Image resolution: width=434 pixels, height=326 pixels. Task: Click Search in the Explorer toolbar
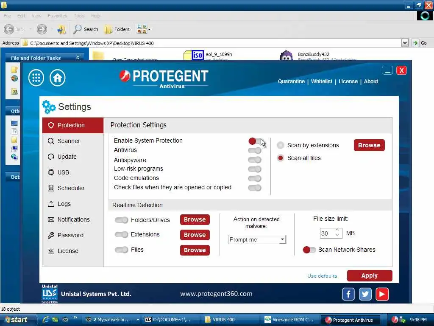(86, 29)
